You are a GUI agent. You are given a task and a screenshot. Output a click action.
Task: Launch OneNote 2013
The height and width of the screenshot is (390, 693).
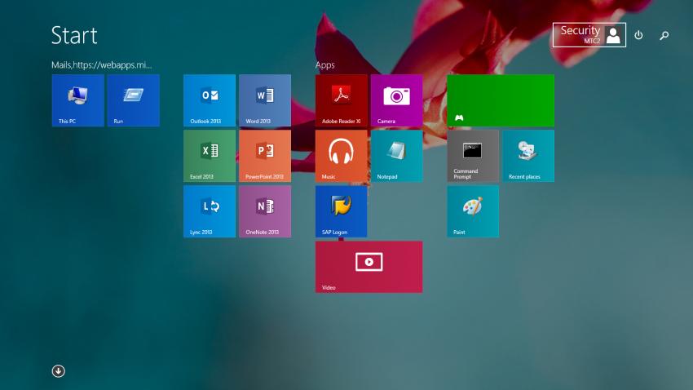pyautogui.click(x=265, y=211)
